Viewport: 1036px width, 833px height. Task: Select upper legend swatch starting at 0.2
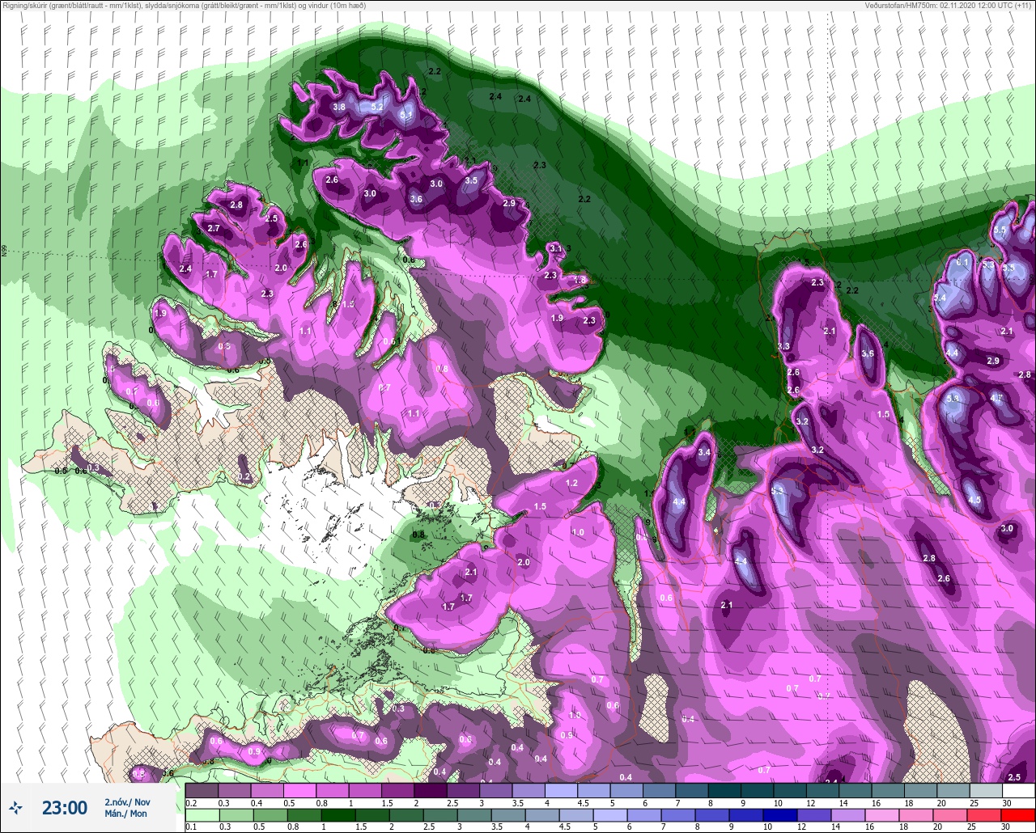point(202,790)
